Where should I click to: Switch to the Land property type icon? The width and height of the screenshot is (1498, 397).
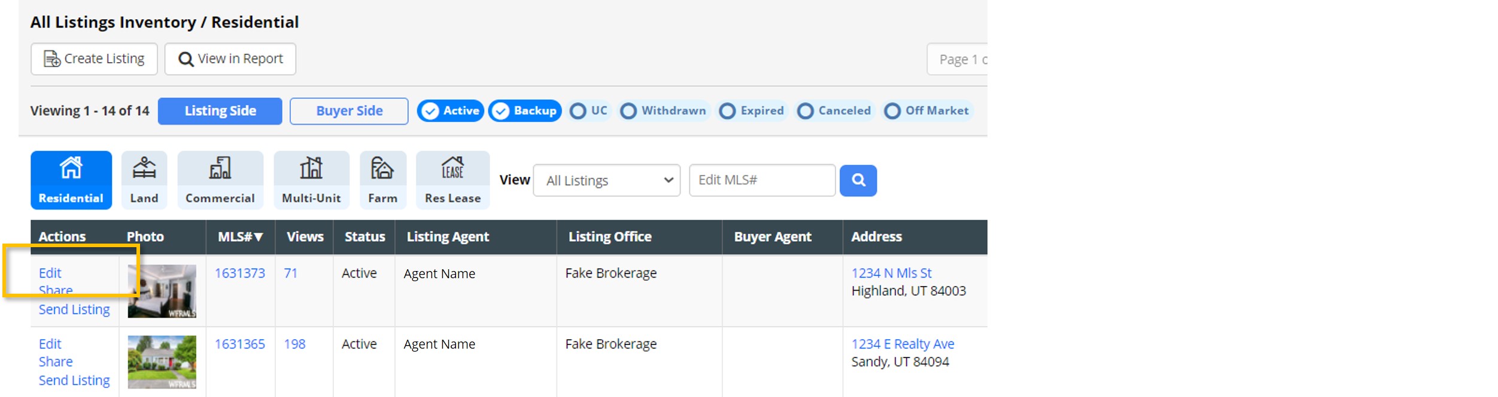click(x=144, y=169)
